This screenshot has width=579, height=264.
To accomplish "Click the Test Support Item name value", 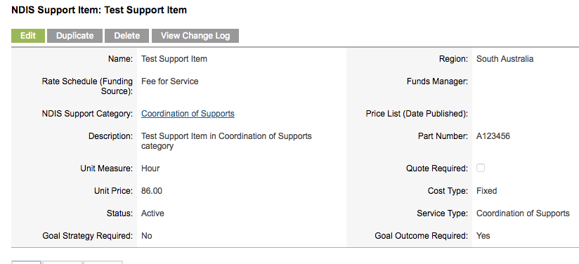I will point(174,59).
